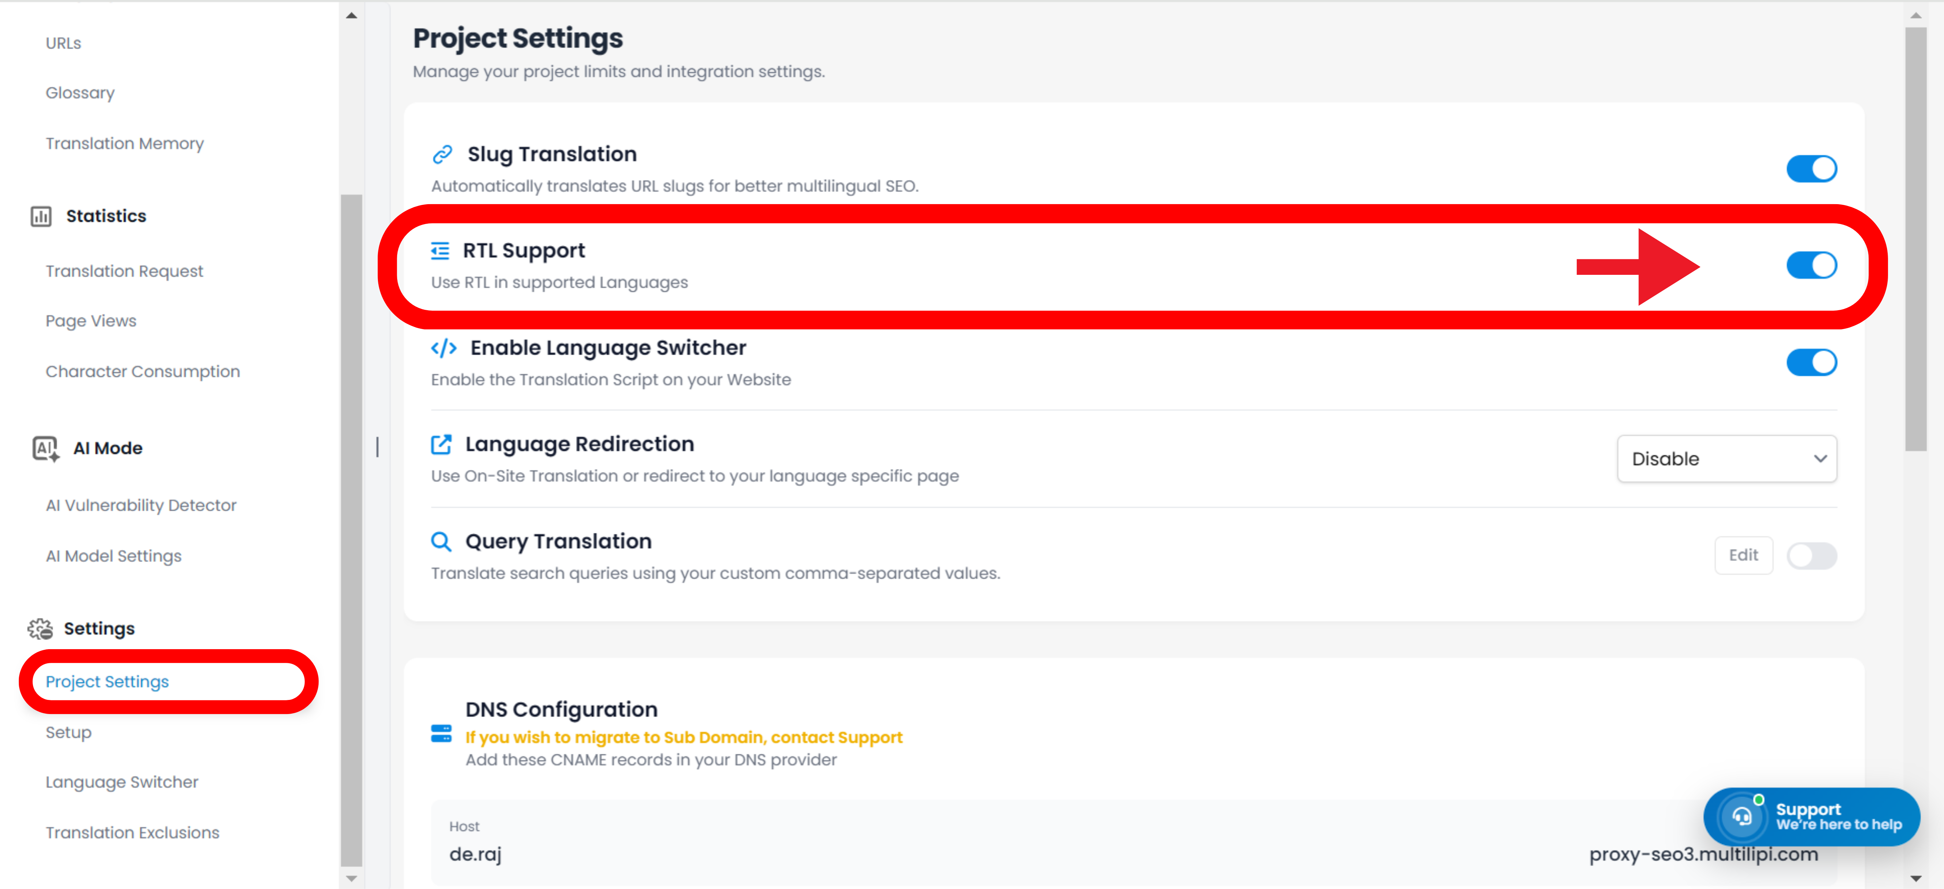This screenshot has height=889, width=1944.
Task: Open the Support chat button
Action: click(x=1811, y=817)
